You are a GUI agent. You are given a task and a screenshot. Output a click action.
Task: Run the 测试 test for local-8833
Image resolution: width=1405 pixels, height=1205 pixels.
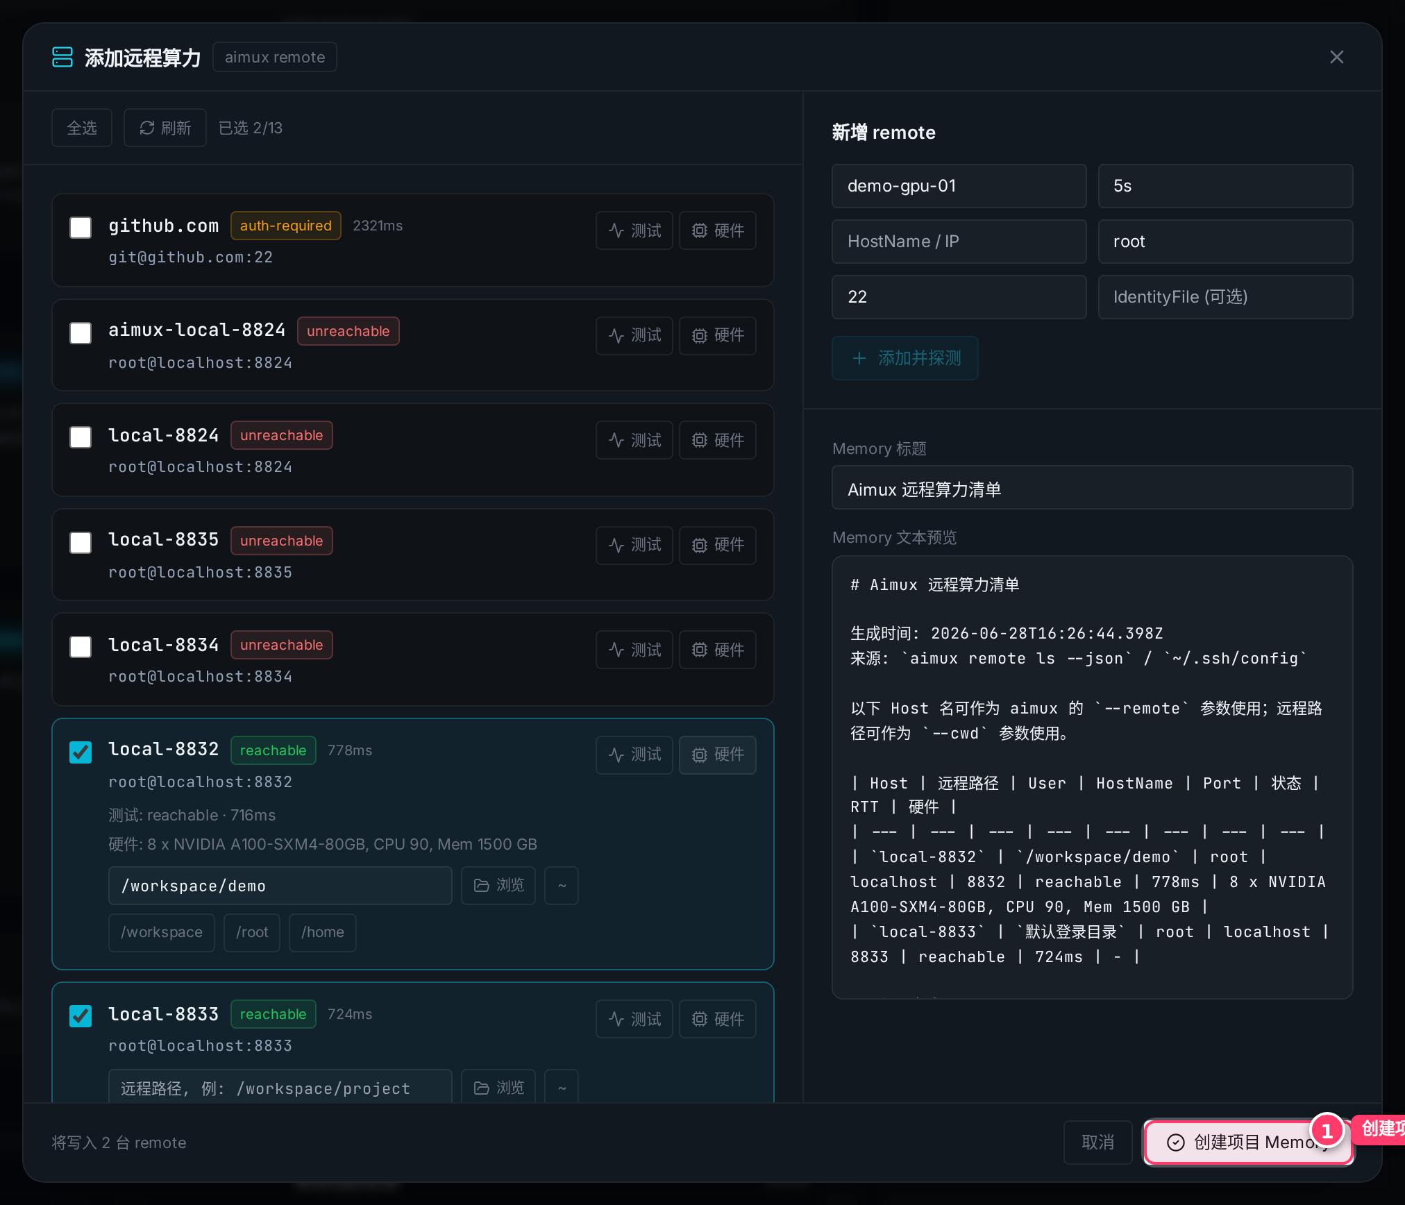(x=634, y=1019)
